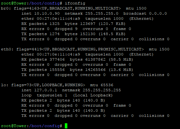Click the '(148.5 KiB)' size text
Viewport: 180px width, 129px height.
pos(112,34)
